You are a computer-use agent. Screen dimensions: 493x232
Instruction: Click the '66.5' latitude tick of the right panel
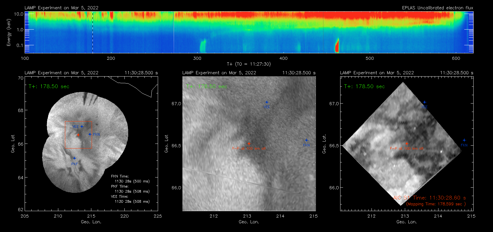334,146
